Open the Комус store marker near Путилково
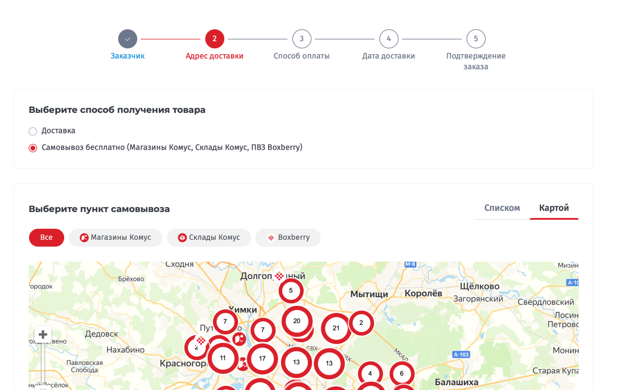 coord(239,339)
